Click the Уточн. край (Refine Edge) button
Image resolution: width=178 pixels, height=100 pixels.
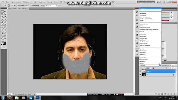click(87, 6)
